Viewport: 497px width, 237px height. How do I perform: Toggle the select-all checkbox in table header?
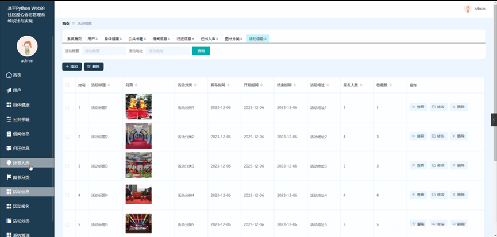pyautogui.click(x=67, y=85)
